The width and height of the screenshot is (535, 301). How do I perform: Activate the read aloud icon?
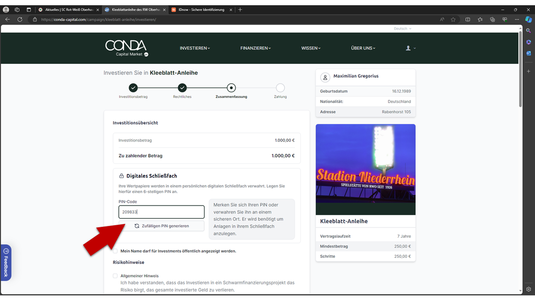coord(442,20)
